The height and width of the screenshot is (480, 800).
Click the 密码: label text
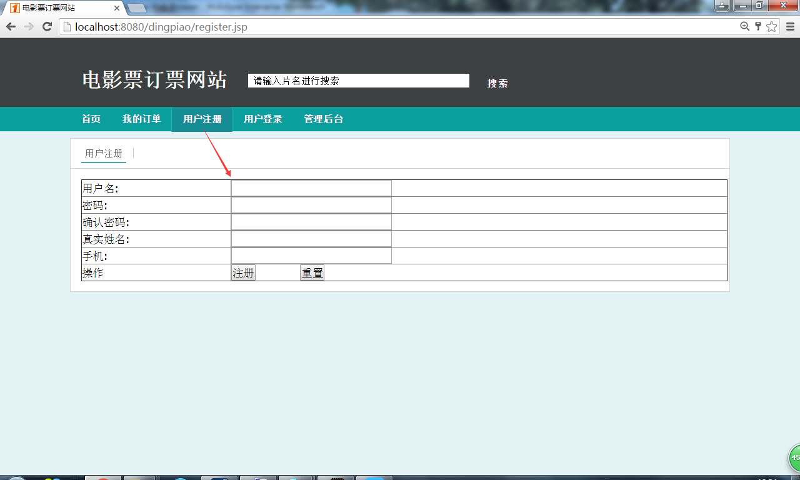95,206
